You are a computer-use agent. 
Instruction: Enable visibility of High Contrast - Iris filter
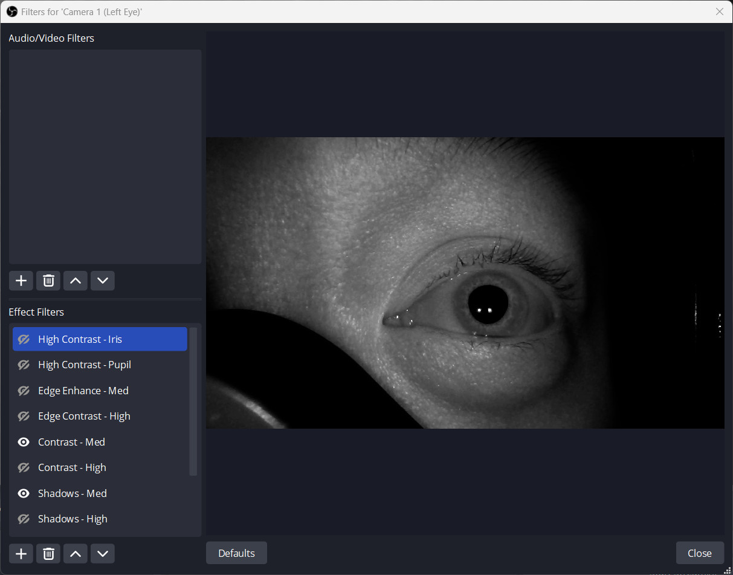[x=23, y=339]
